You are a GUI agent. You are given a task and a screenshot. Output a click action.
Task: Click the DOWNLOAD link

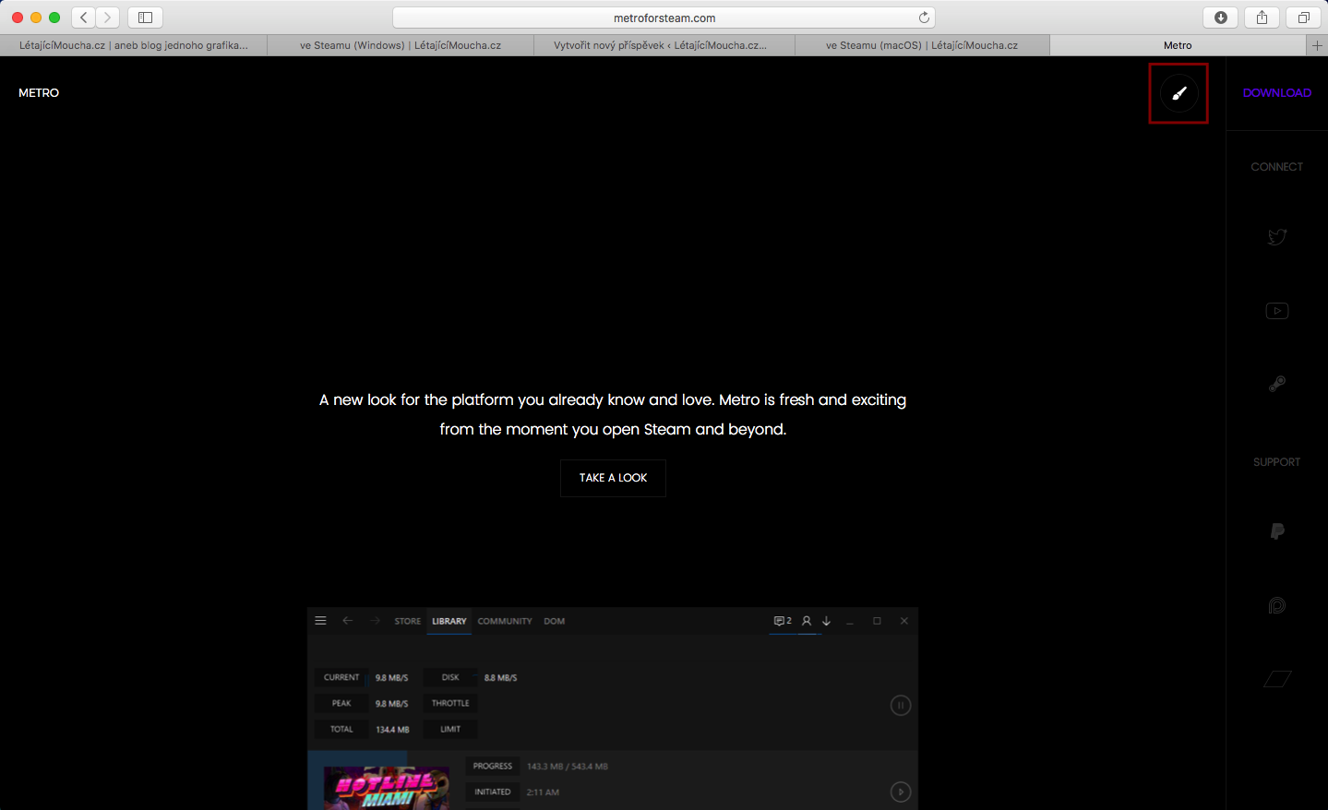click(x=1277, y=93)
